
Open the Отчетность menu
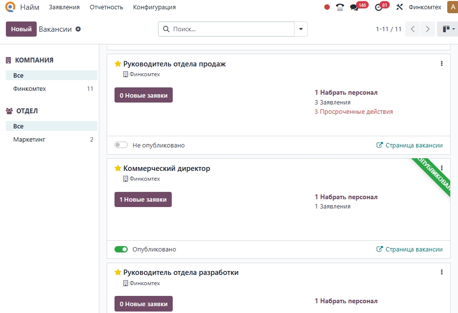pyautogui.click(x=106, y=7)
